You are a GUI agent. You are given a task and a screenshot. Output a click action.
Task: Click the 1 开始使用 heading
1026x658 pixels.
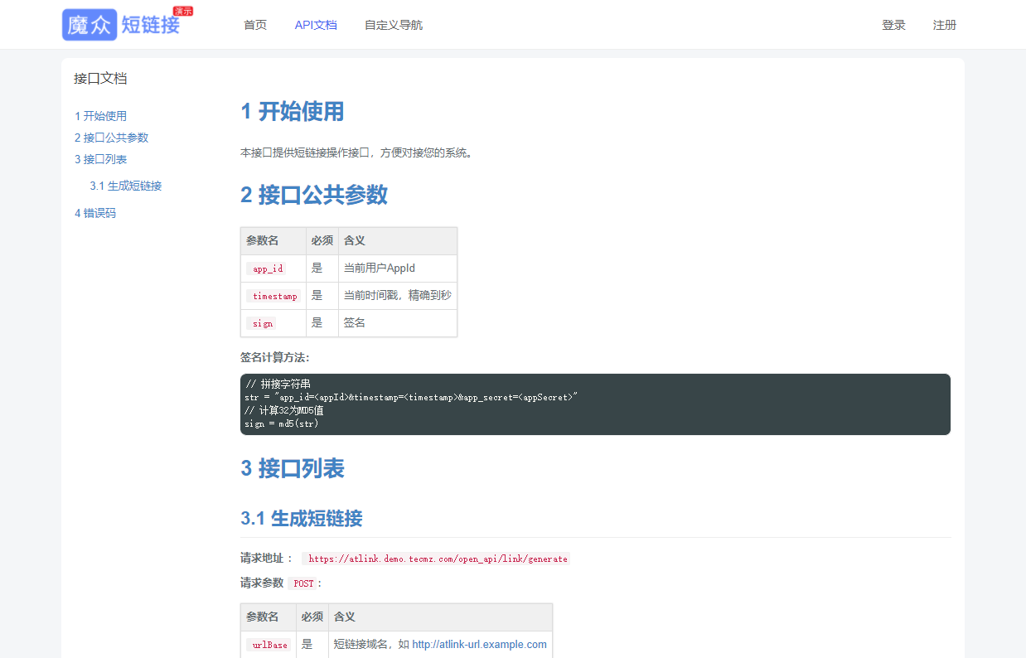tap(293, 111)
